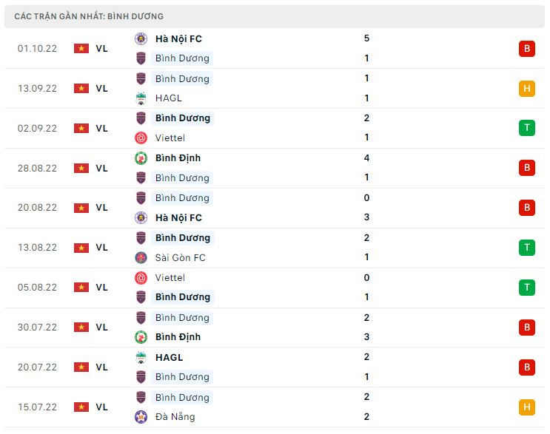Screen dimensions: 550x434
Task: Click the HAGL crest in 13.09.22 match
Action: (x=141, y=98)
